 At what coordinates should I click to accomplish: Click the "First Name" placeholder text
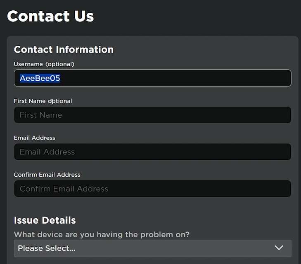click(x=41, y=115)
